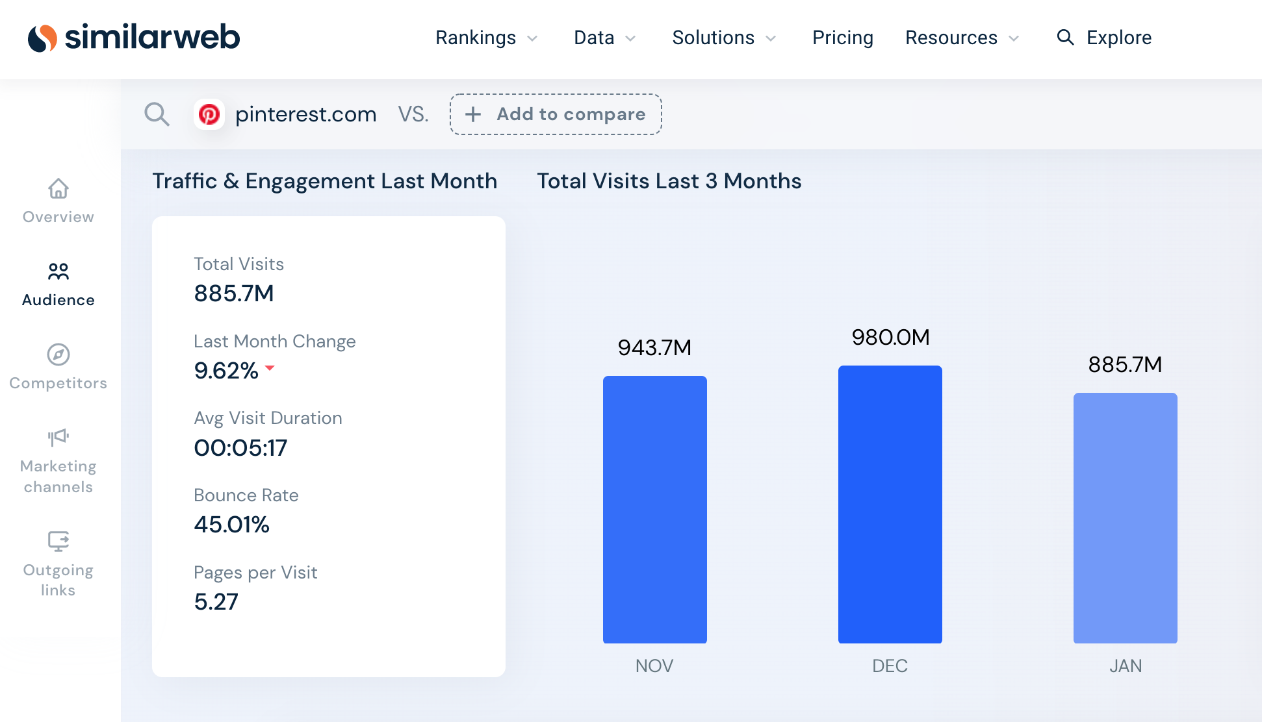Click Add to compare button
Image resolution: width=1262 pixels, height=722 pixels.
[x=556, y=114]
